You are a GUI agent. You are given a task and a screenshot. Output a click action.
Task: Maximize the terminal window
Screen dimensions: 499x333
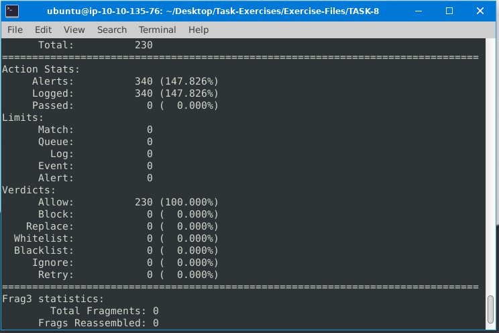pyautogui.click(x=449, y=11)
